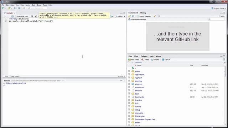
Task: Click the Save All documents icon
Action: point(19,8)
